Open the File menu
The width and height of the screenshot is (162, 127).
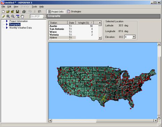(x=3, y=7)
